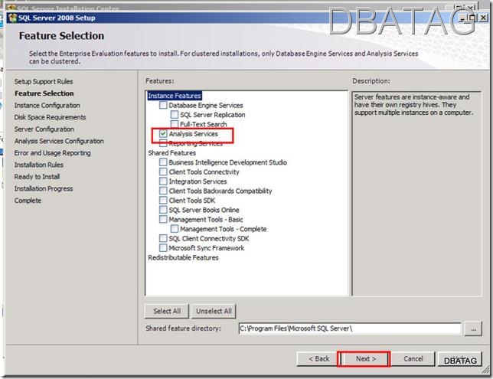The height and width of the screenshot is (379, 493).
Task: Click Server Configuration step in sidebar
Action: 44,129
